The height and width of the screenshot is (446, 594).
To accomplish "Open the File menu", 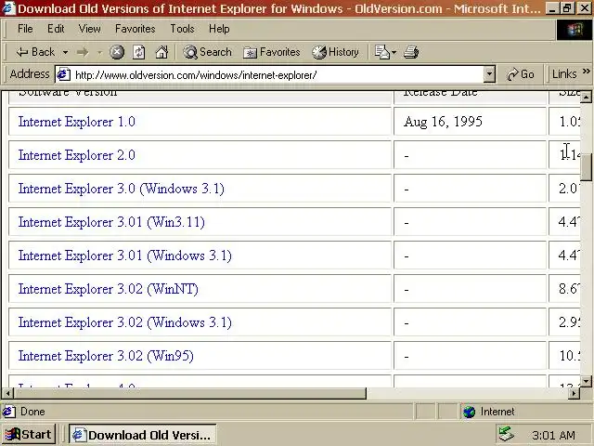I will pos(25,29).
